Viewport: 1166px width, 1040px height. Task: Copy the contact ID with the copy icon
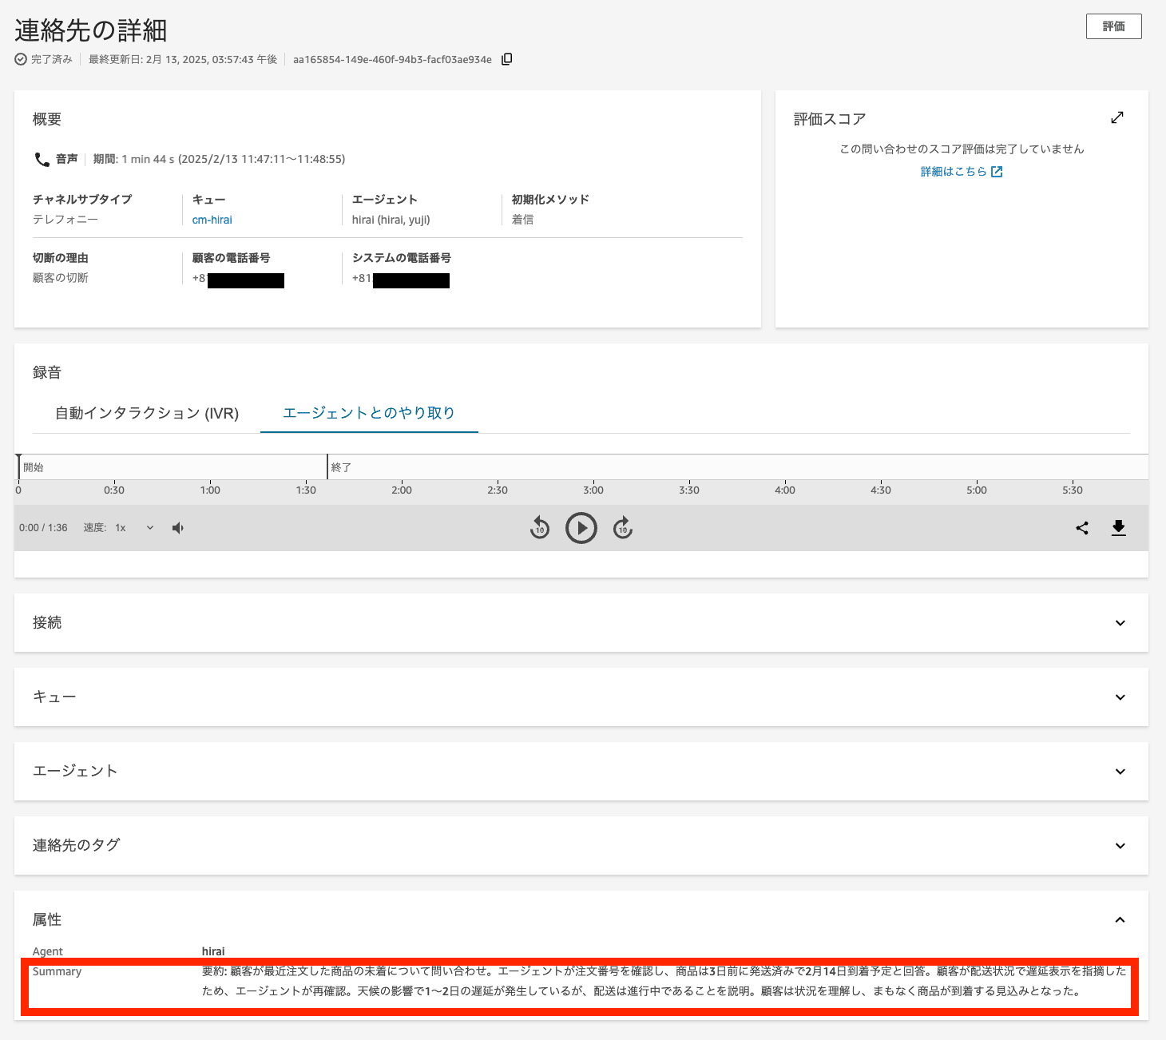[506, 59]
